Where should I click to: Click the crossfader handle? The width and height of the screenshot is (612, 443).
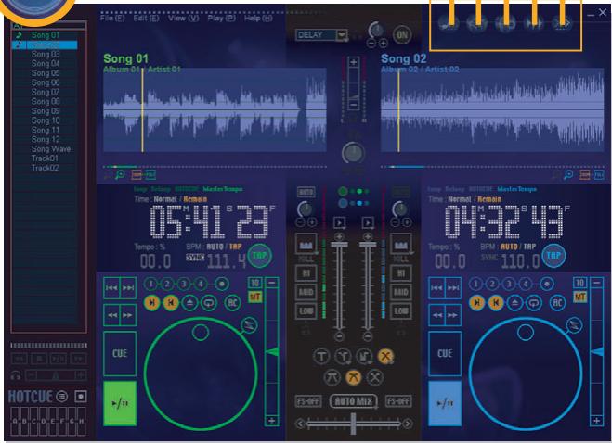point(353,424)
